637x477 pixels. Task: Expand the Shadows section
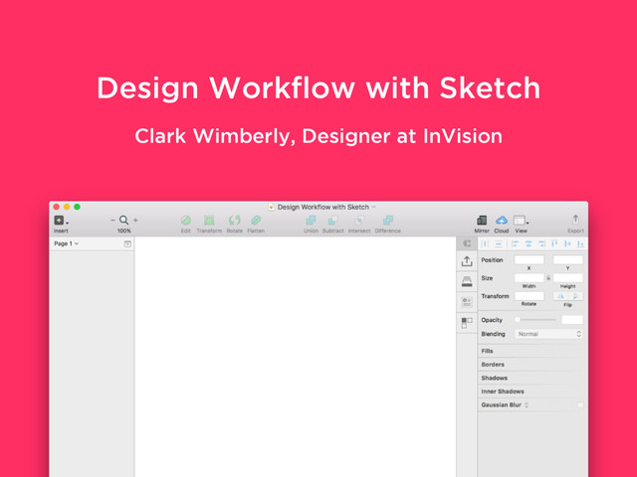tap(531, 378)
